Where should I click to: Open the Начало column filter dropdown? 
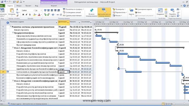click(79, 23)
